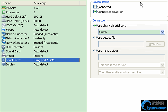Image resolution: width=168 pixels, height=112 pixels.
Task: Sort by the Device column header
Action: pos(16,3)
